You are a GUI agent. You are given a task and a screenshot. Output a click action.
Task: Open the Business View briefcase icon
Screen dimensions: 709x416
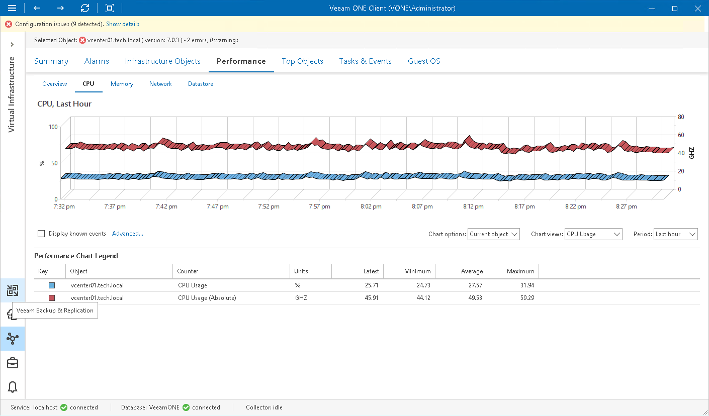(13, 363)
